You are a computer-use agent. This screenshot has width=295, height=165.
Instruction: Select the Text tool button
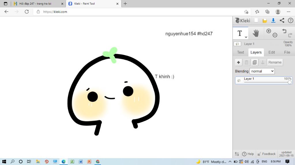pyautogui.click(x=240, y=33)
